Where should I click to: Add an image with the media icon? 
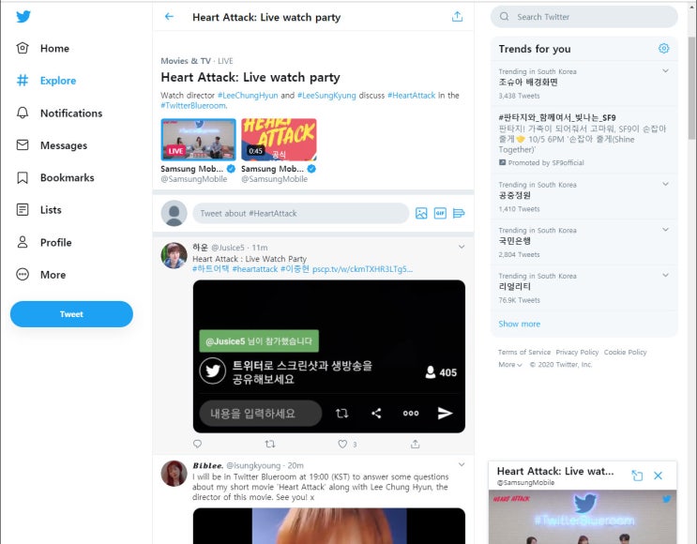[x=421, y=213]
